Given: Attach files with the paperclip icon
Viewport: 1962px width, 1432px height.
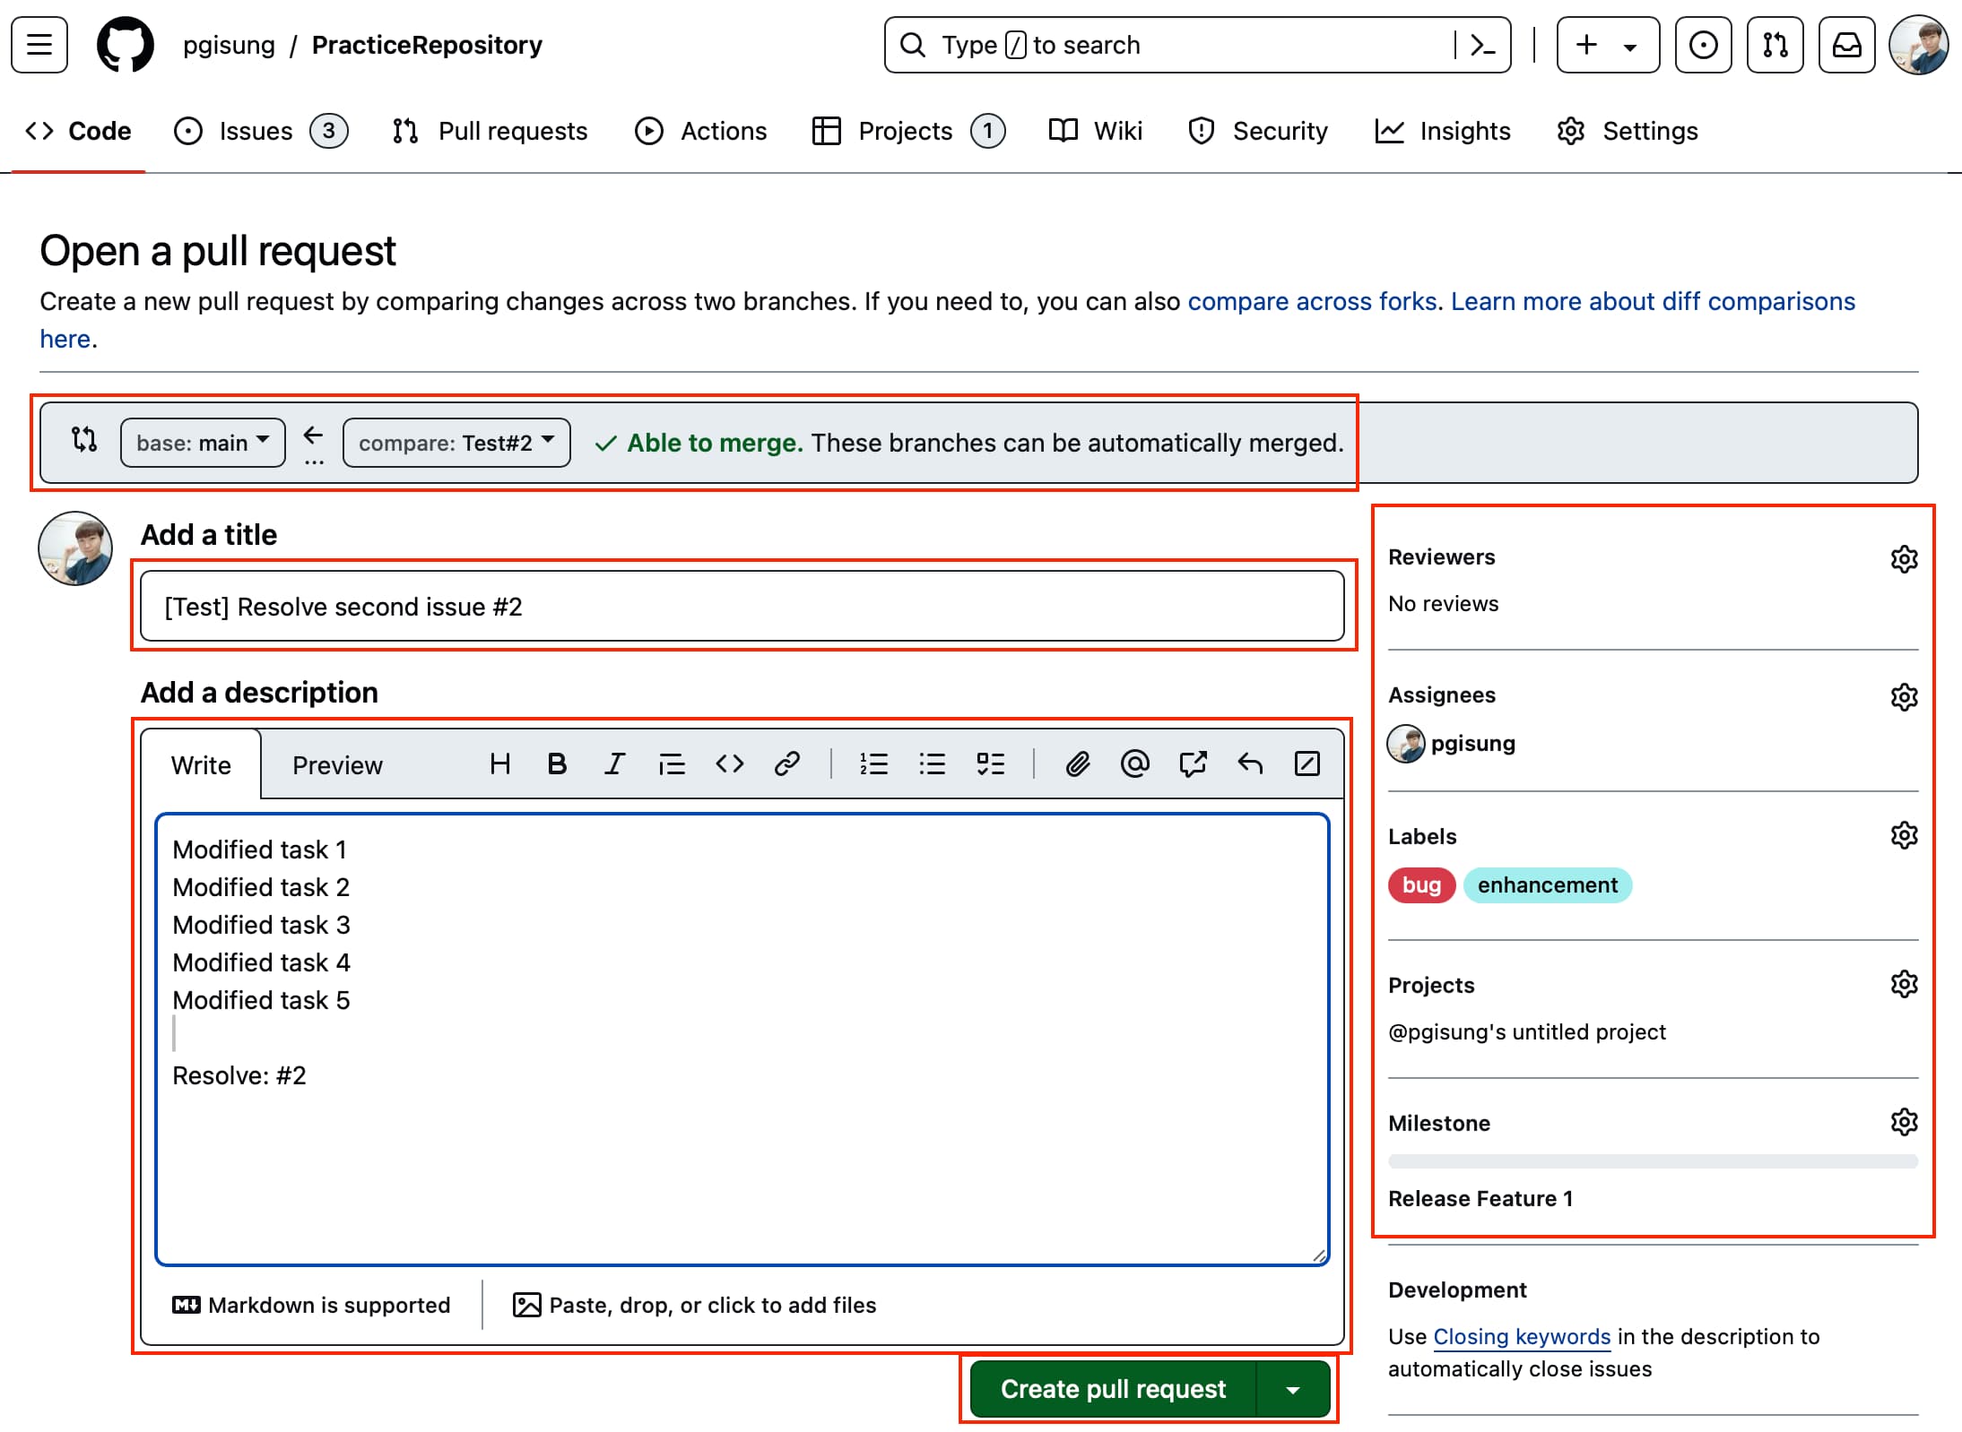Looking at the screenshot, I should 1077,763.
